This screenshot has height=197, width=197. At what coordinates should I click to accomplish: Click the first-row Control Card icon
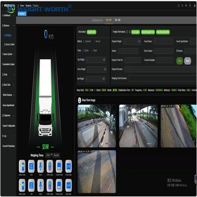tap(59, 166)
